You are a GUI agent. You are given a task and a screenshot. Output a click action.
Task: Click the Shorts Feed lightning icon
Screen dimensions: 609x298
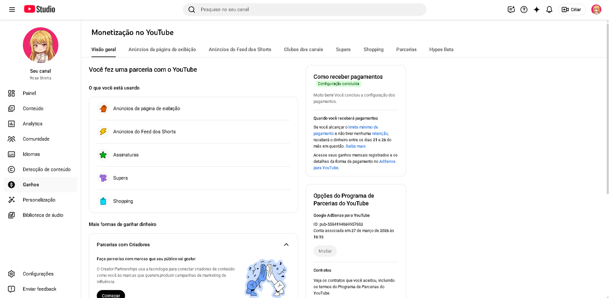pyautogui.click(x=103, y=132)
